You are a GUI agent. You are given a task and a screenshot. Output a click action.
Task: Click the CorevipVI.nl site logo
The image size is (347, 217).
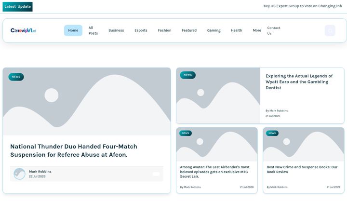coord(23,30)
